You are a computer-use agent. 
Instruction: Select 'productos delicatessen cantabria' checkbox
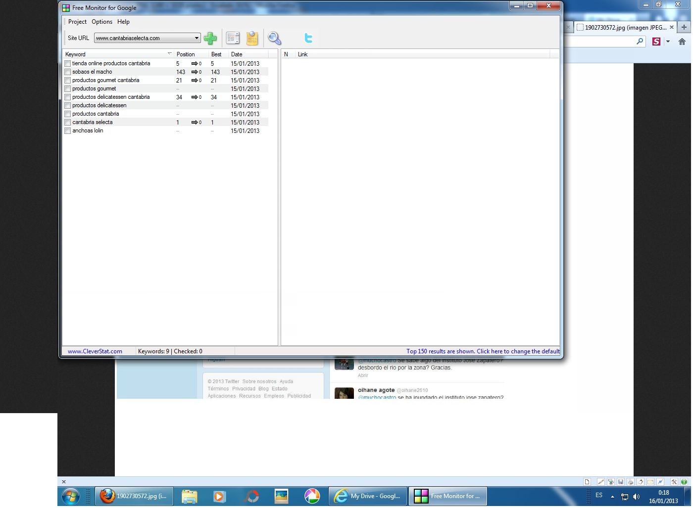tap(68, 97)
